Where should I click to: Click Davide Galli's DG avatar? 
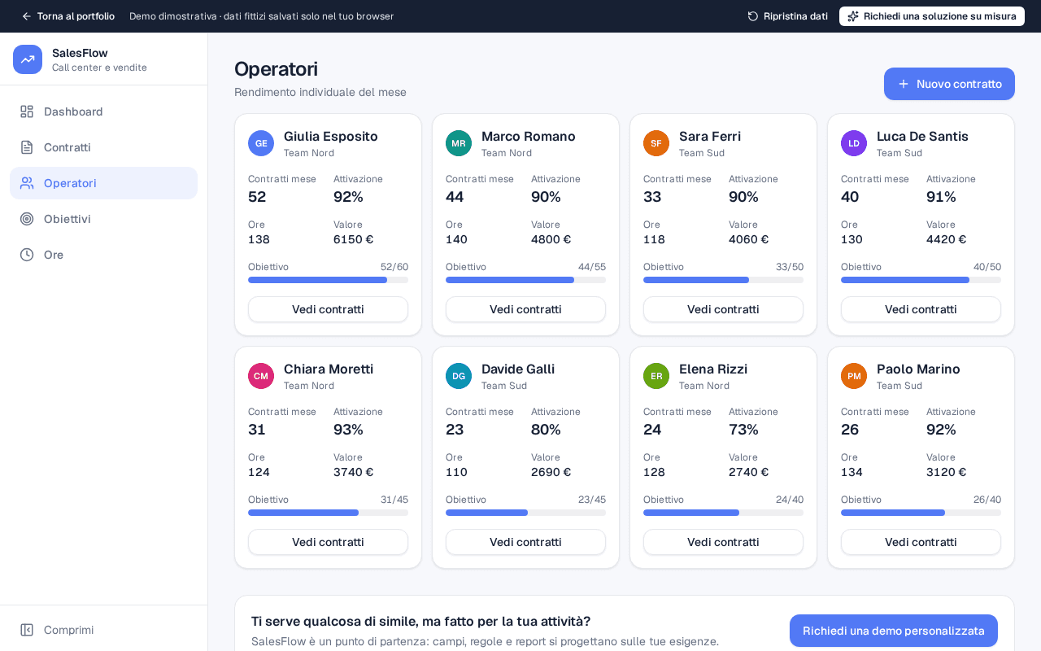coord(459,376)
